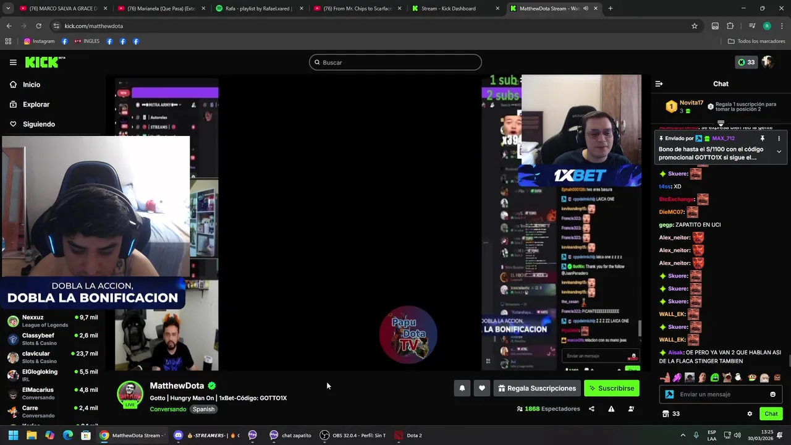Select the purple hand quick emote
This screenshot has width=791, height=445.
(x=677, y=377)
